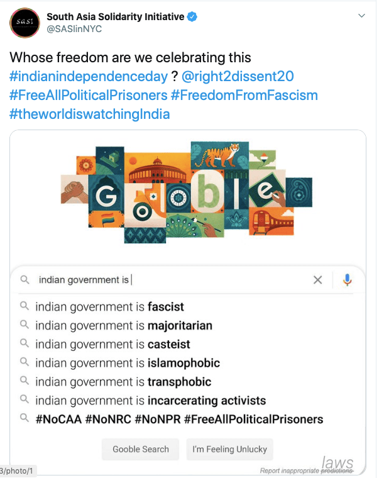
Task: Click the 'Gooble Search' button
Action: (x=141, y=449)
